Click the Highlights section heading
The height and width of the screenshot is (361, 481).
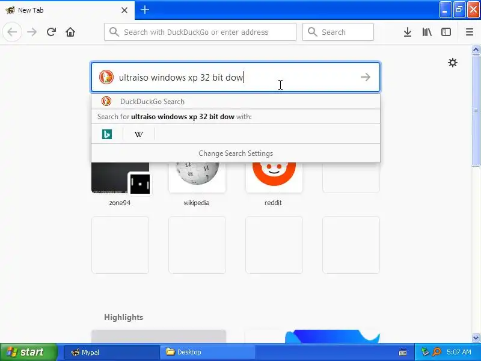pos(124,317)
